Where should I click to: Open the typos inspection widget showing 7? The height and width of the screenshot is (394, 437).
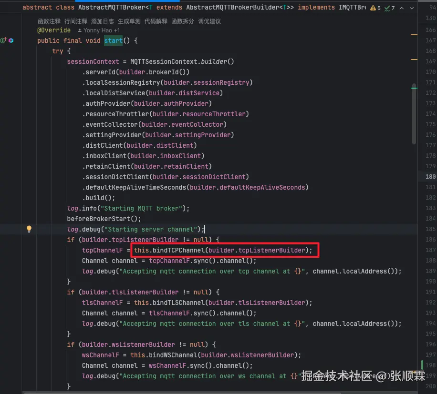[390, 8]
